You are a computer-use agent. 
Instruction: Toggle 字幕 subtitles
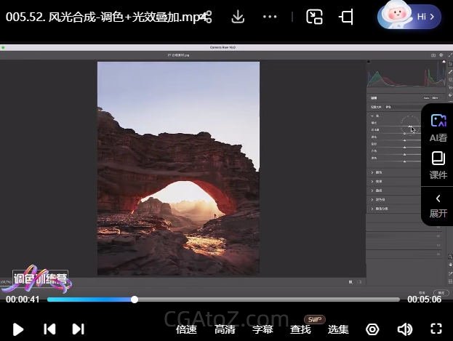point(262,329)
